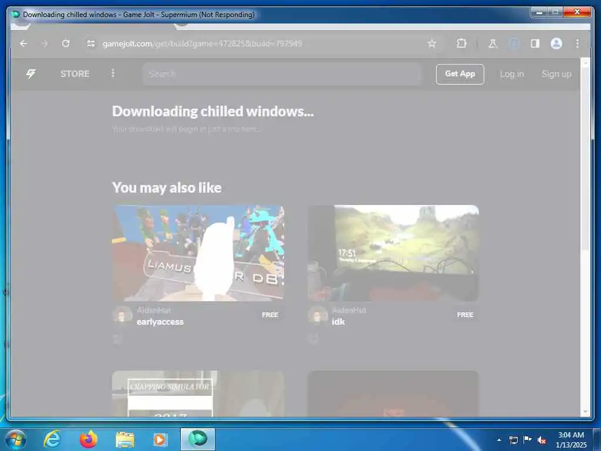Click AidenHut avatar beside earlyaccess
Screen dimensions: 601x451
click(122, 316)
